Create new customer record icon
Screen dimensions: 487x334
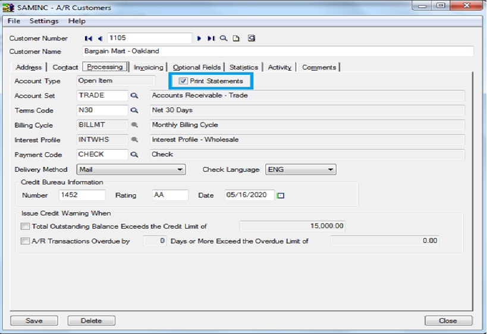tap(236, 39)
